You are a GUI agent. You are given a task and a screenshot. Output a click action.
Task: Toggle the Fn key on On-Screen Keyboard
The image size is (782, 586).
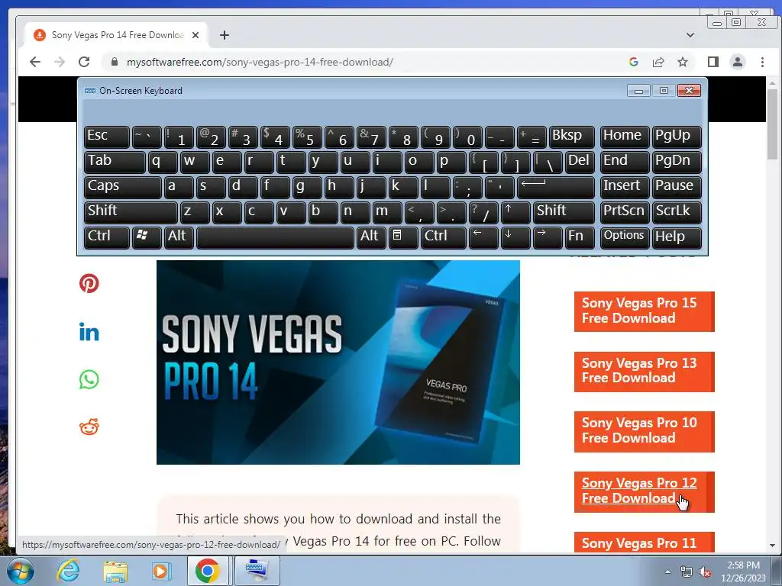580,237
